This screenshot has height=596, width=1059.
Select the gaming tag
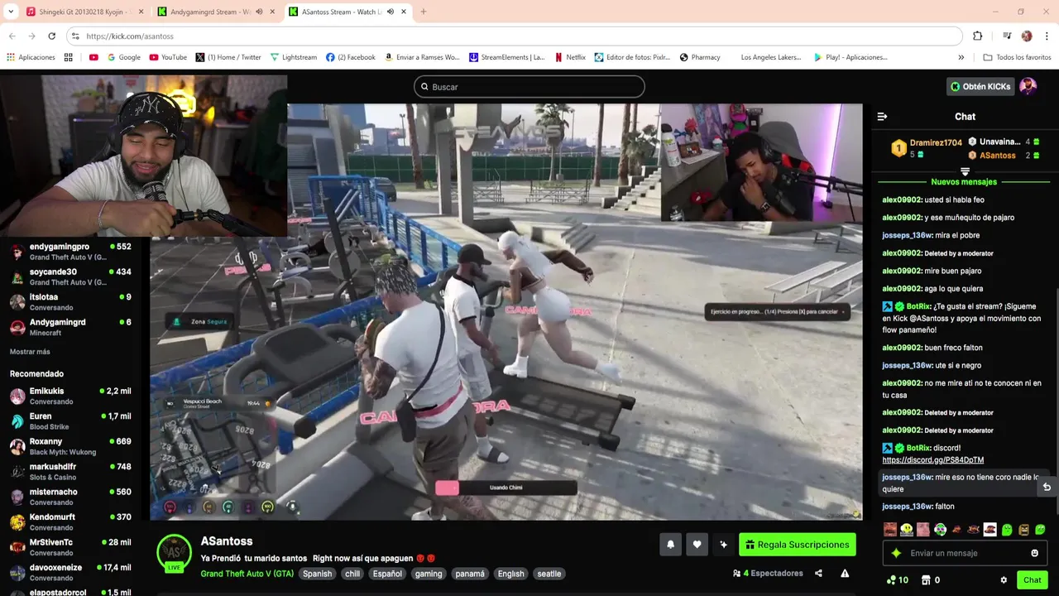click(x=429, y=574)
